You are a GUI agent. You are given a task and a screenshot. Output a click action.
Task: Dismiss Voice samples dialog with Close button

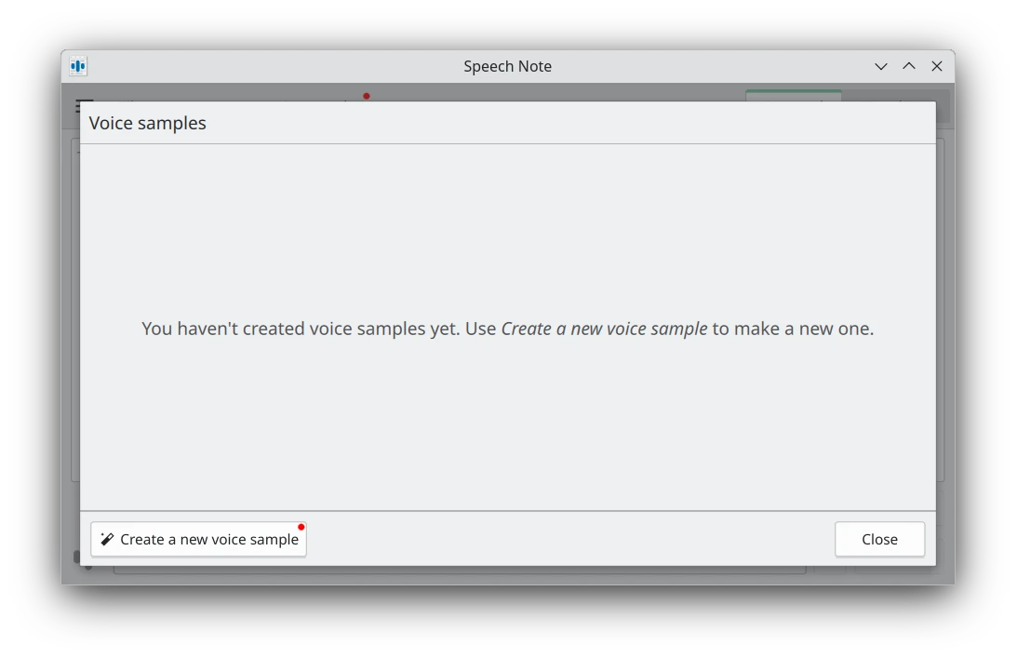[x=879, y=540]
